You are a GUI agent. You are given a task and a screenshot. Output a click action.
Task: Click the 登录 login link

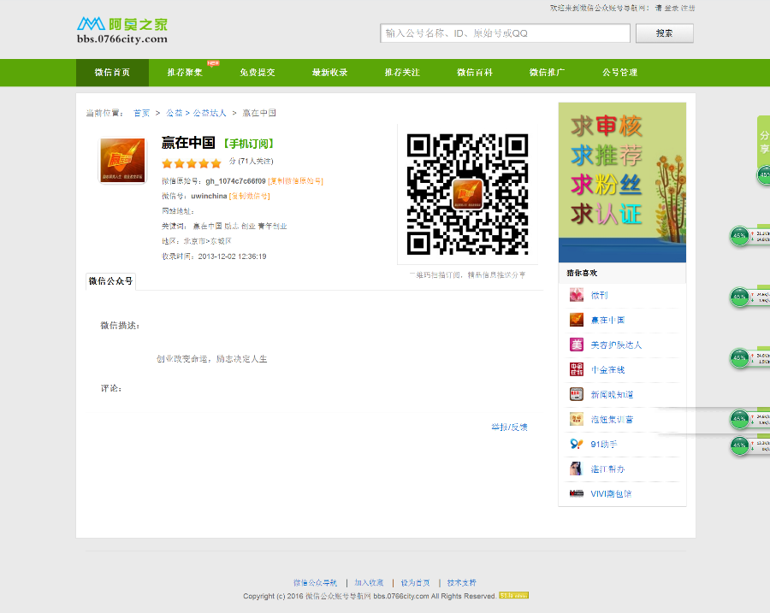[x=672, y=8]
